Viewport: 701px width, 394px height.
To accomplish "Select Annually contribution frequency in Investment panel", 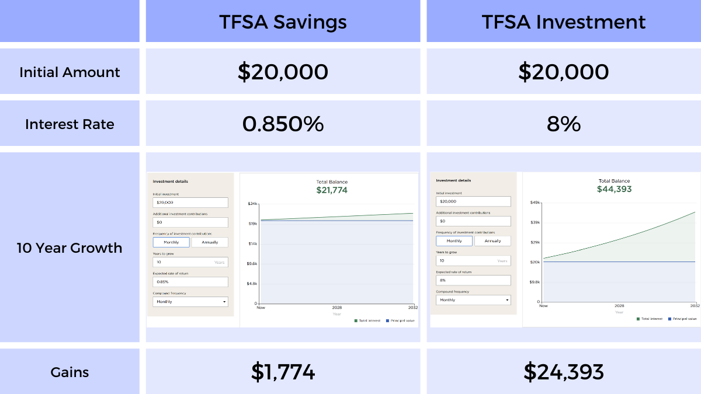I will (493, 240).
